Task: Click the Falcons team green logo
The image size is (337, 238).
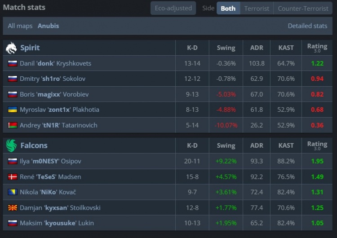Action: tap(11, 145)
